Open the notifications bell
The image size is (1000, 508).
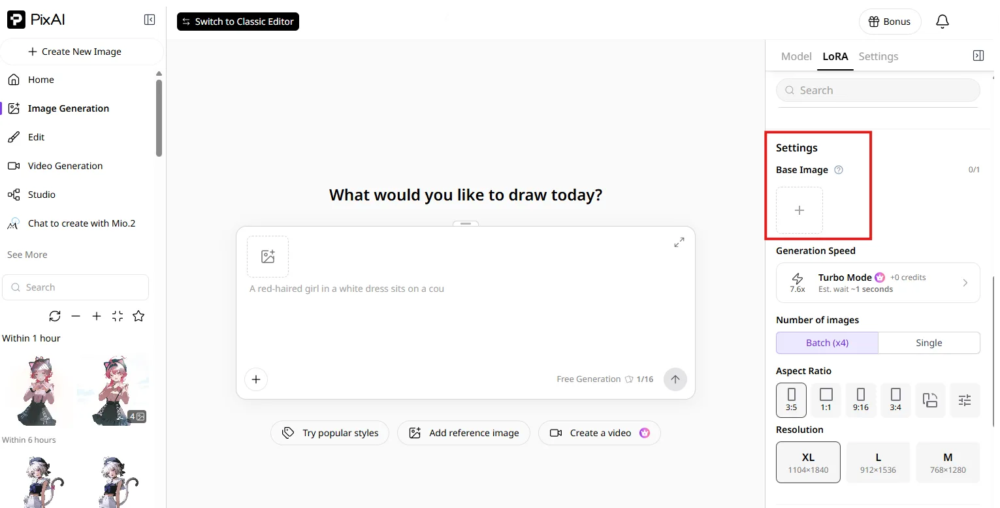[x=942, y=22]
